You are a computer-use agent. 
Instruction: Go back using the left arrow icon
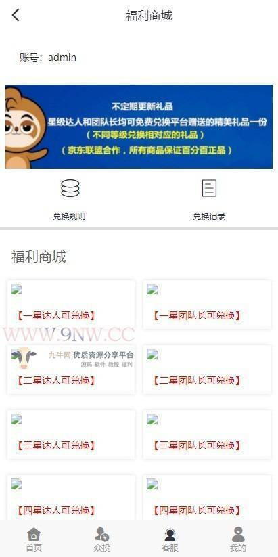(x=16, y=16)
